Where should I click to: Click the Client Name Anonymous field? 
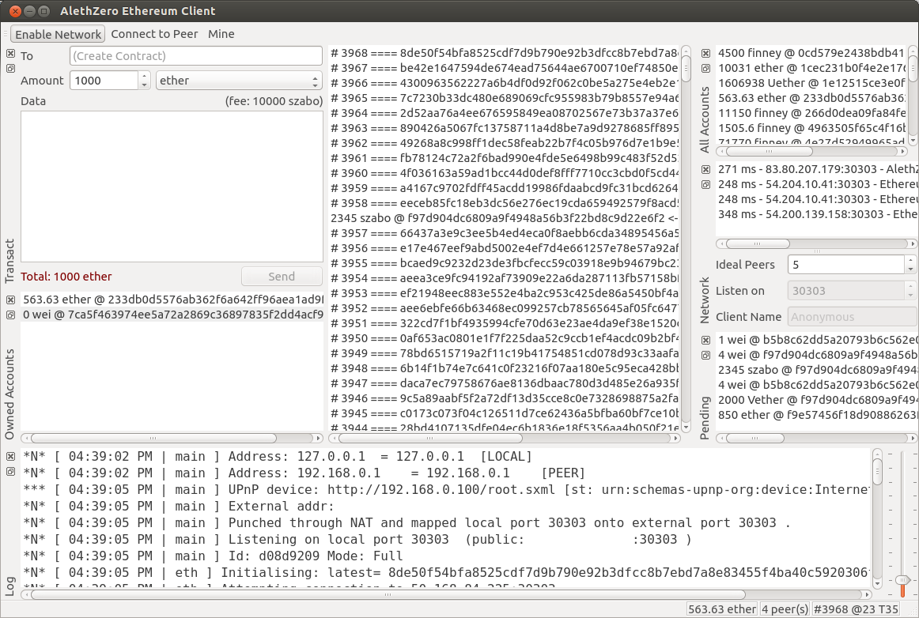click(x=853, y=317)
